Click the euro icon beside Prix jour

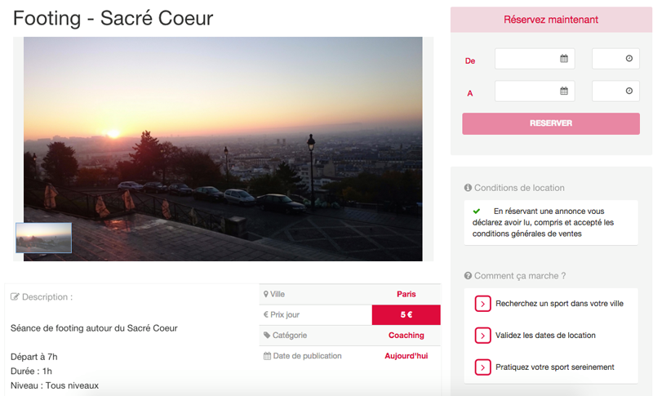[x=266, y=315]
